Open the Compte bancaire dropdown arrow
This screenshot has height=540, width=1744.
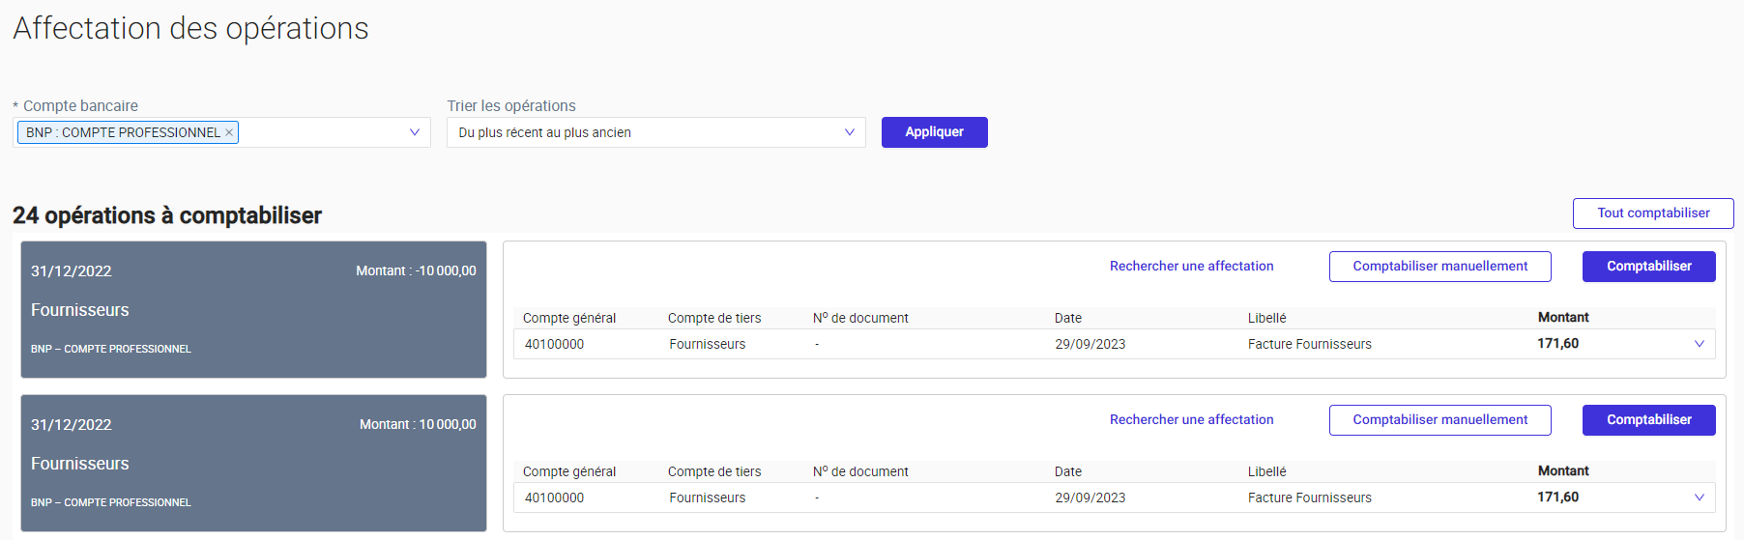(x=415, y=132)
